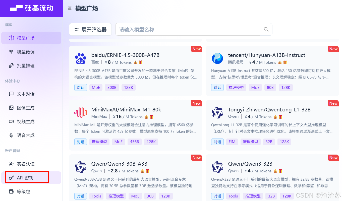342x201 pixels.
Task: Click money bag icon on Hunyuan card
Action: (280, 62)
